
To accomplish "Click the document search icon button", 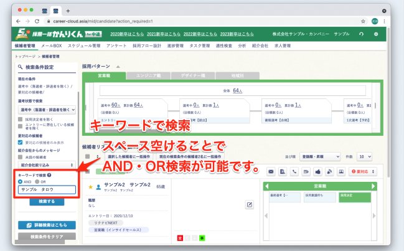I will [x=283, y=172].
